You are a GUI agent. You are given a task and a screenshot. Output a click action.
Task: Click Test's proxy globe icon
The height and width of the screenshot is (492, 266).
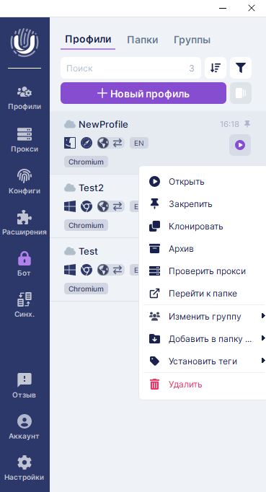click(103, 270)
